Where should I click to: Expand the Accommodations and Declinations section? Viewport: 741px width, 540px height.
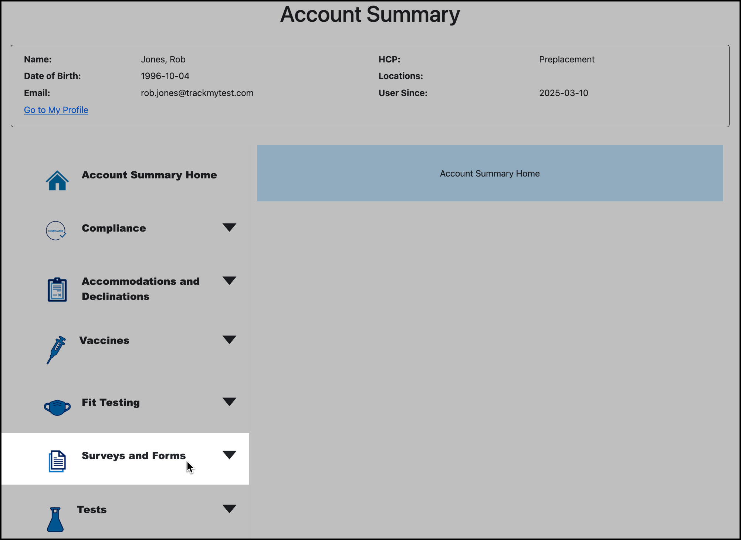pos(229,281)
